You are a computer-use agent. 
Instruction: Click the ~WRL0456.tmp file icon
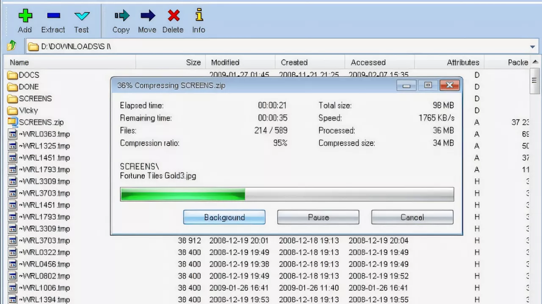coord(12,264)
